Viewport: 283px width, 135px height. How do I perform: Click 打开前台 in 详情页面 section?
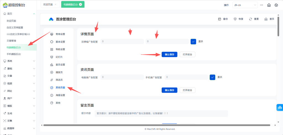(187, 54)
